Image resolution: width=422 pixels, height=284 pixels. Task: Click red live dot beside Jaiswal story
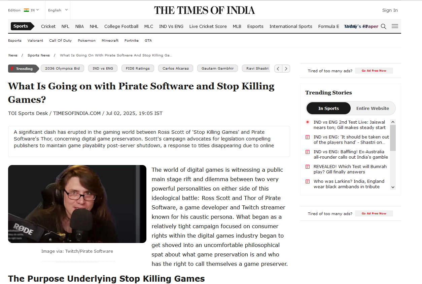[307, 122]
